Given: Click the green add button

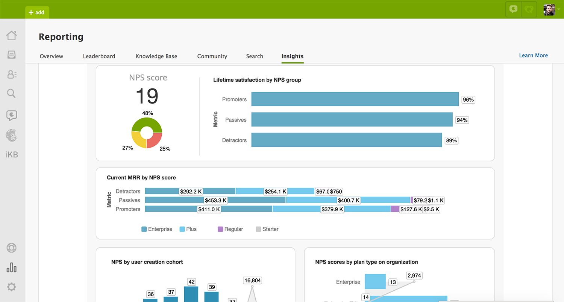Looking at the screenshot, I should (x=37, y=12).
